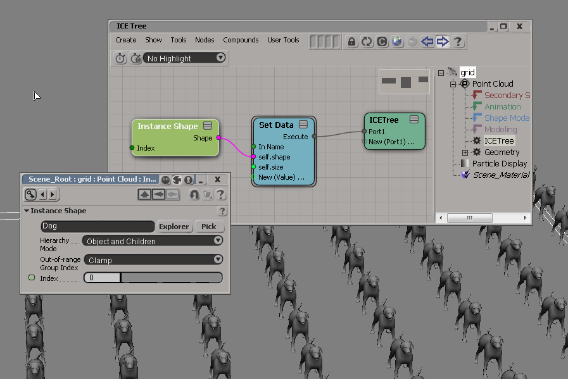Image resolution: width=568 pixels, height=379 pixels.
Task: Click the key lock icon in property editor
Action: point(30,194)
